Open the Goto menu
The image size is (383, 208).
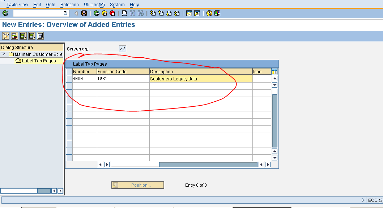point(50,4)
